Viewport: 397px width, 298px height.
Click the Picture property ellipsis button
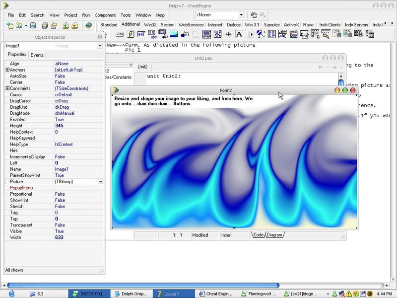(100, 182)
